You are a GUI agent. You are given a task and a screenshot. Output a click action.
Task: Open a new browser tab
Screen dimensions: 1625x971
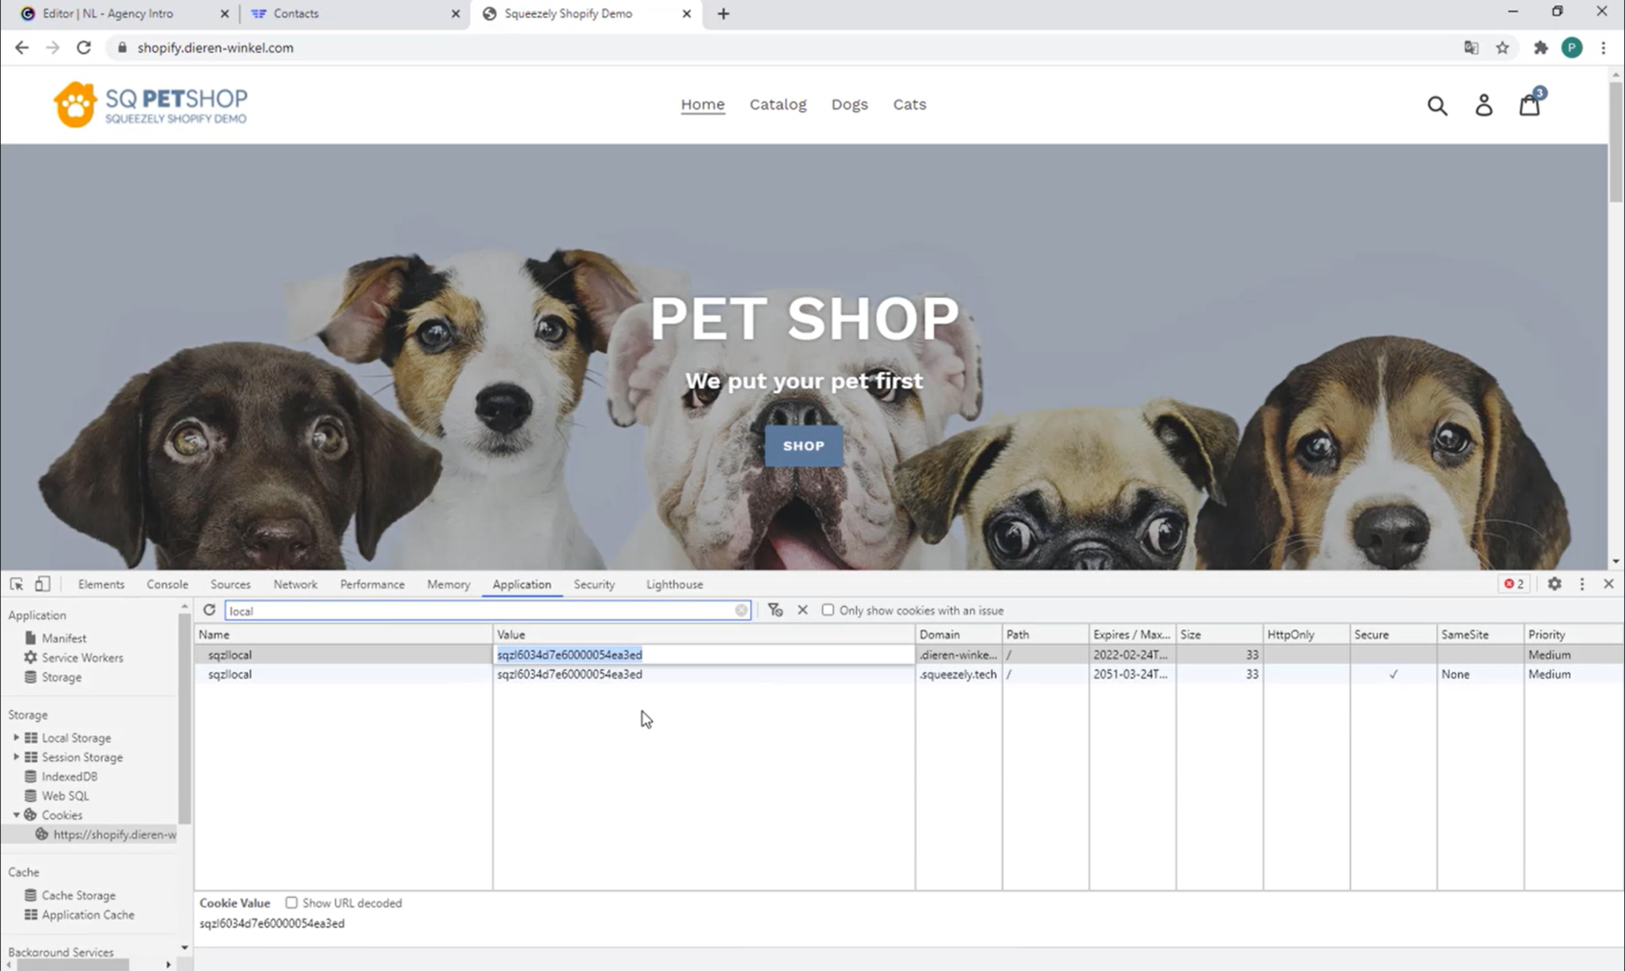click(x=723, y=14)
